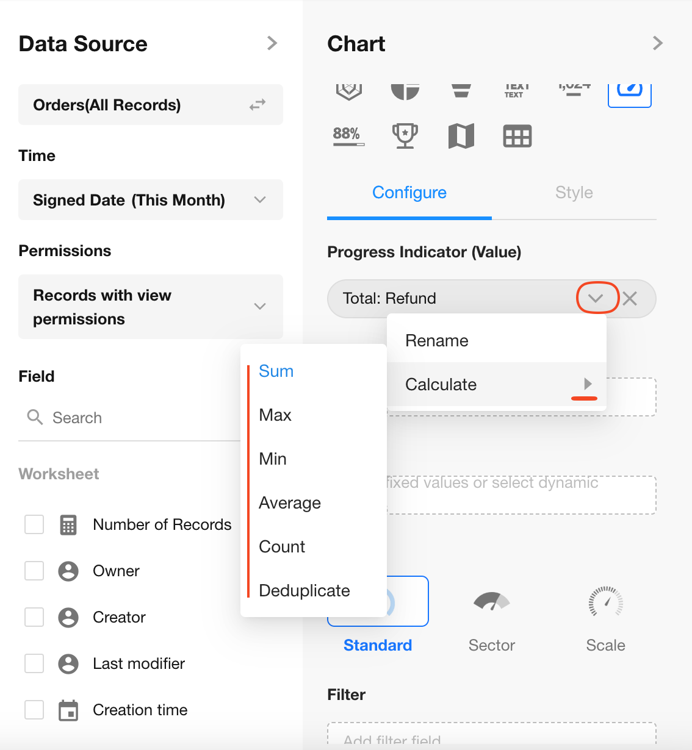Open the Signed Date time dropdown
This screenshot has width=692, height=750.
click(260, 200)
